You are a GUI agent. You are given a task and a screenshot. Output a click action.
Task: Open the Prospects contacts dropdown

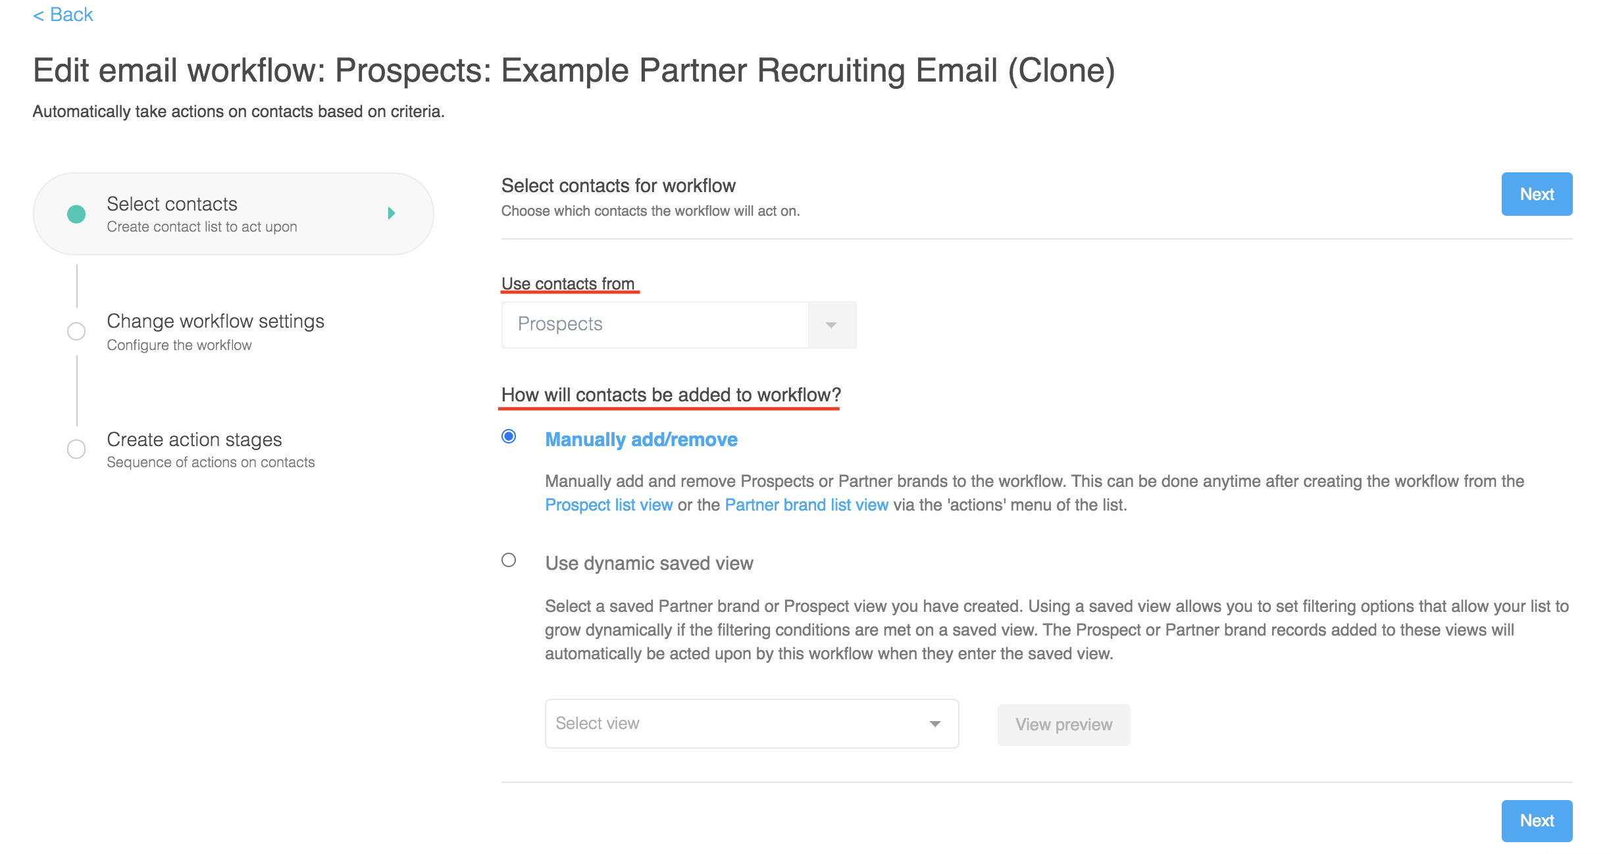[655, 324]
